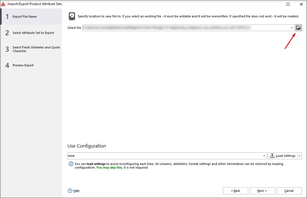This screenshot has height=198, width=307.
Task: Open the browse-for-file folder icon
Action: tap(298, 28)
